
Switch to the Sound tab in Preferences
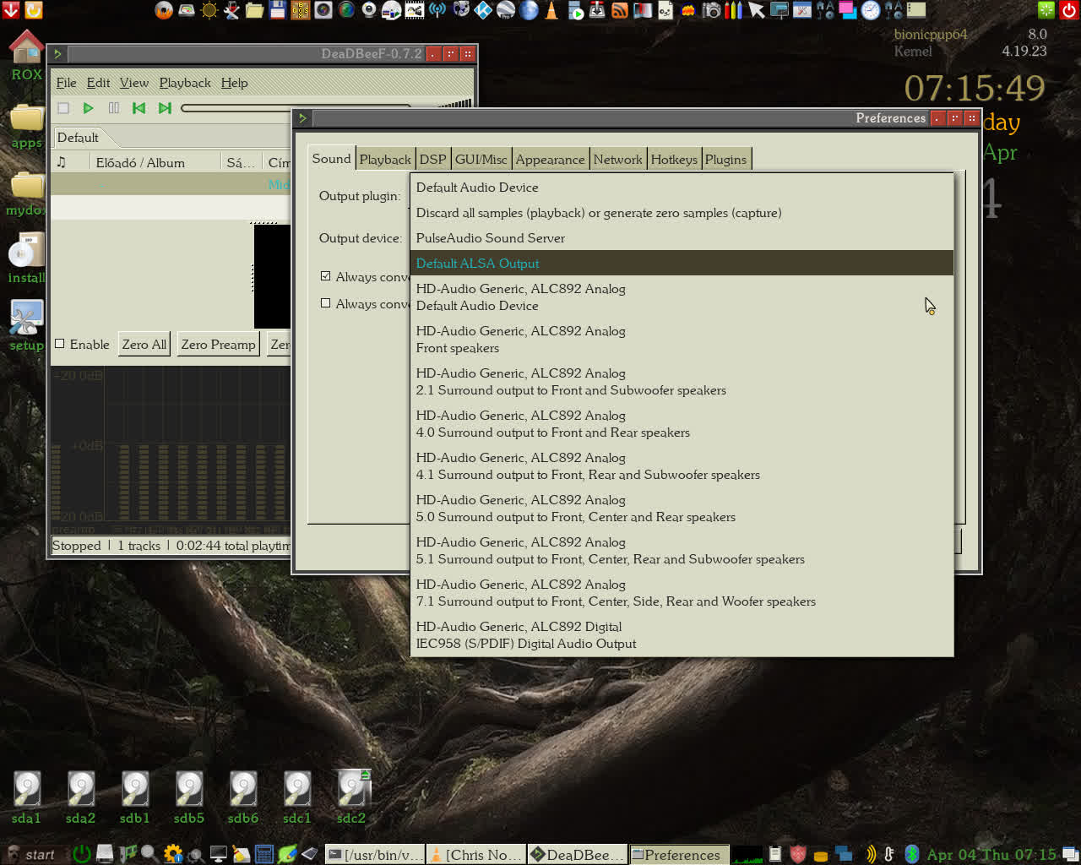pyautogui.click(x=331, y=159)
